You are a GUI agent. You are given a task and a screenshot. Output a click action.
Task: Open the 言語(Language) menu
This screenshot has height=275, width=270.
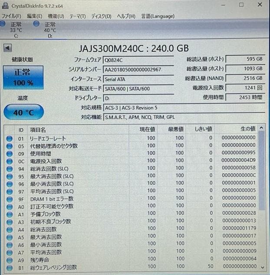(158, 16)
